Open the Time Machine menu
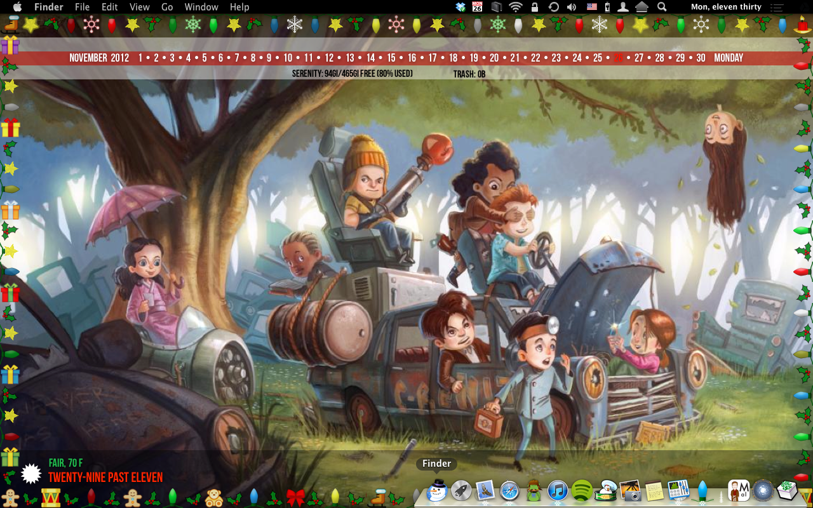Screen dimensions: 813x508 tap(553, 7)
